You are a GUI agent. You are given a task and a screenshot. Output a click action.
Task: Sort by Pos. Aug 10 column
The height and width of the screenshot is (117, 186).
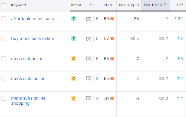(x=129, y=5)
